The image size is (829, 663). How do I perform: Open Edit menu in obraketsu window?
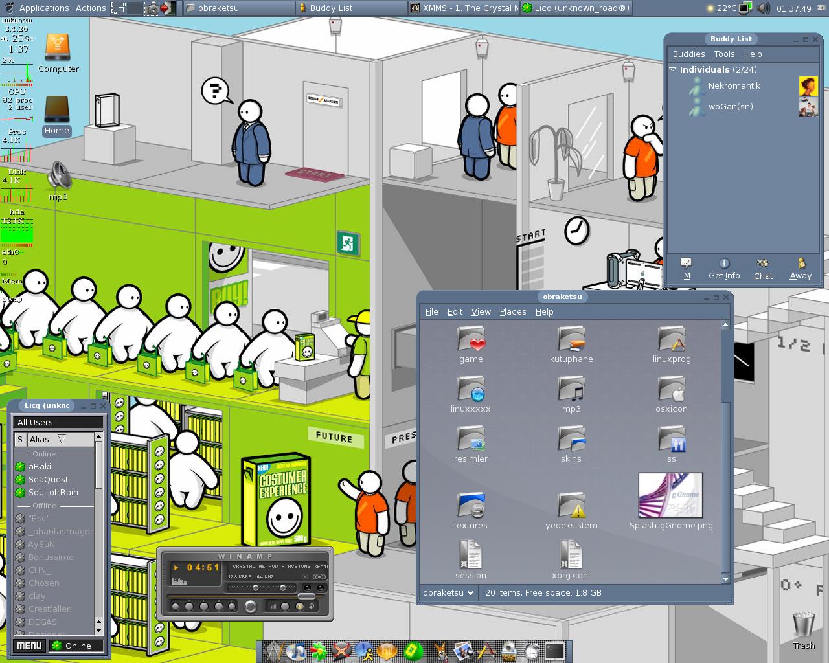pos(455,311)
